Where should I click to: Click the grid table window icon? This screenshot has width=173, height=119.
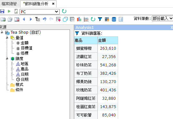pos(72,19)
